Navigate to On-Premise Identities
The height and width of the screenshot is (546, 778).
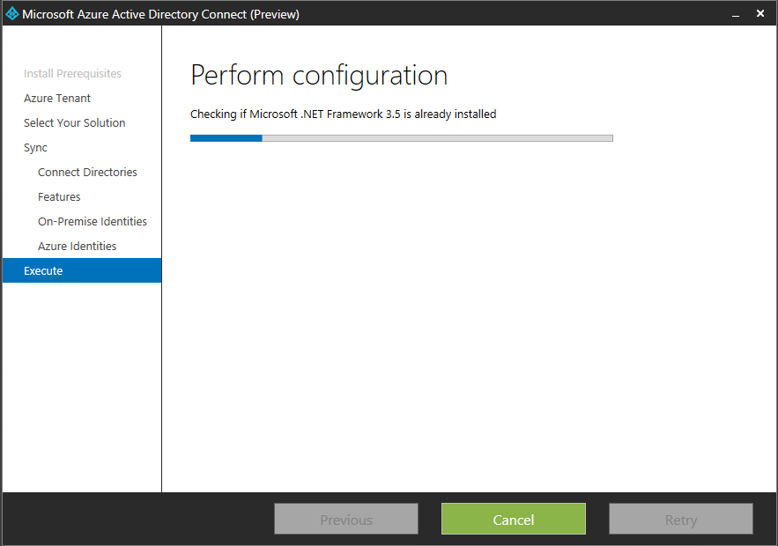[x=93, y=222]
